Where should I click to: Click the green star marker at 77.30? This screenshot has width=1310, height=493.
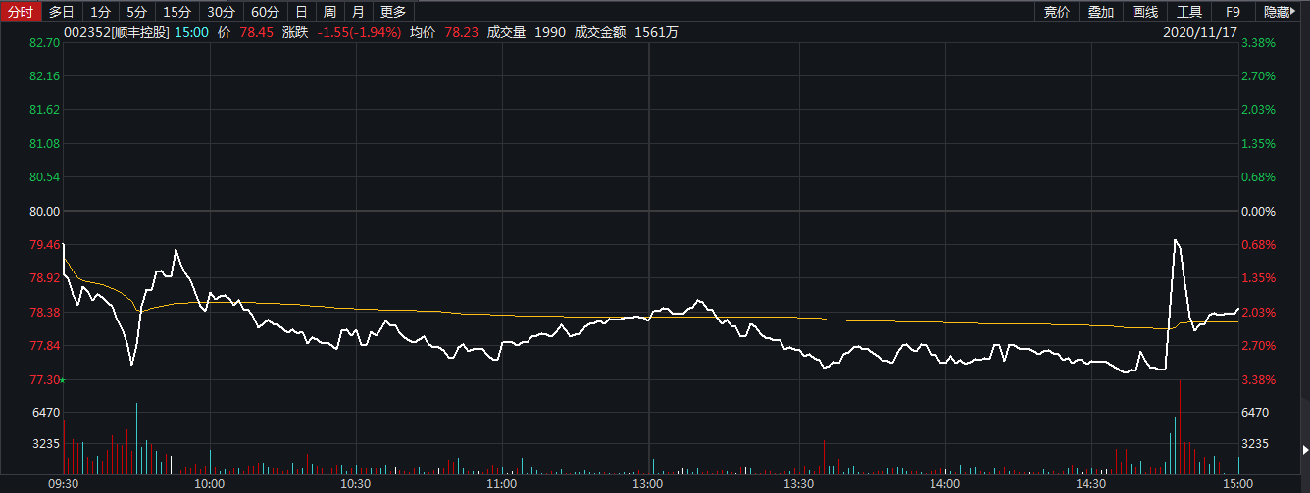click(63, 379)
